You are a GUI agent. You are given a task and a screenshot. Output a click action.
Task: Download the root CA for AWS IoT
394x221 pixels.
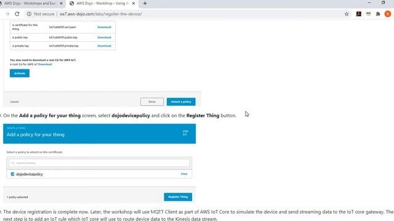pyautogui.click(x=45, y=64)
